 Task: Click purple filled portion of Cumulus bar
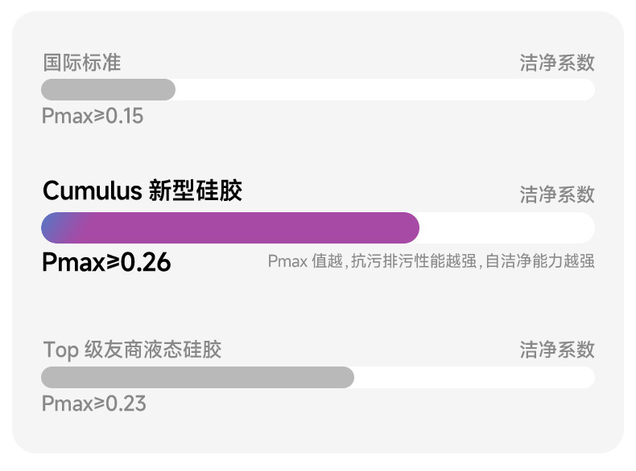coord(243,227)
